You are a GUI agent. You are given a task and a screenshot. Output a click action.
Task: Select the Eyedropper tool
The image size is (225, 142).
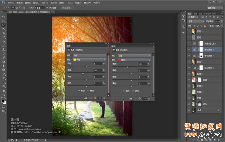tap(4, 37)
